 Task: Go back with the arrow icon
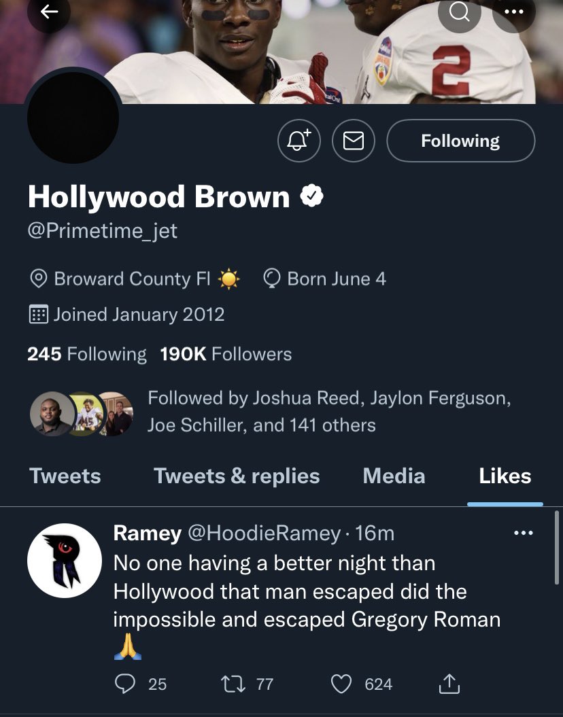(49, 12)
